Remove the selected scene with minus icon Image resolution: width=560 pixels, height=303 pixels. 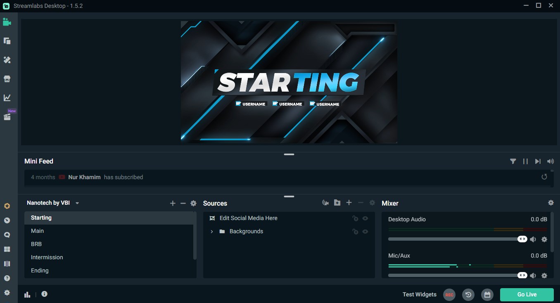tap(183, 203)
